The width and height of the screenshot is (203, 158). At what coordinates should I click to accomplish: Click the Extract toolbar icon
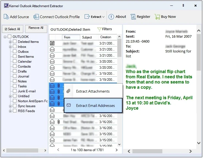pos(87,17)
